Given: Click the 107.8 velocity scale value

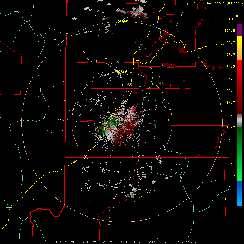Looking at the screenshot, I should [x=230, y=30].
